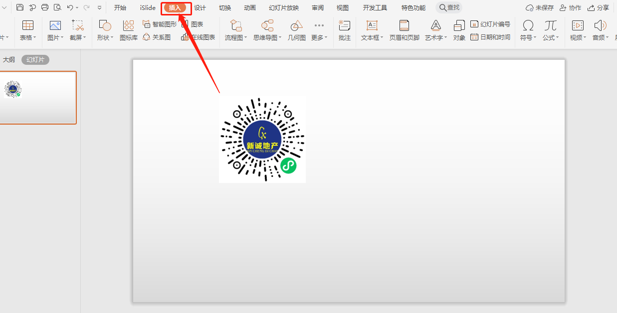Image resolution: width=617 pixels, height=313 pixels.
Task: Click the Save icon in quick access toolbar
Action: click(20, 7)
